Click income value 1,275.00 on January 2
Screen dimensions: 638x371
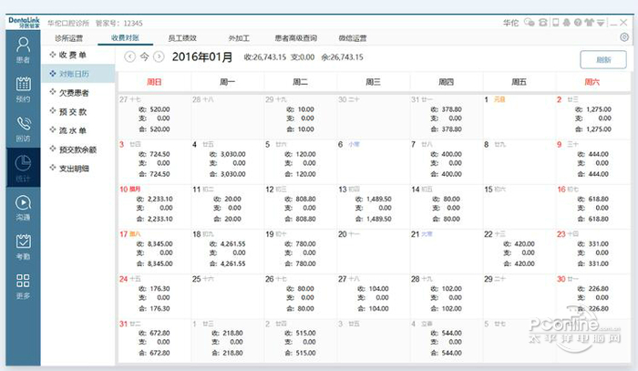pyautogui.click(x=599, y=109)
